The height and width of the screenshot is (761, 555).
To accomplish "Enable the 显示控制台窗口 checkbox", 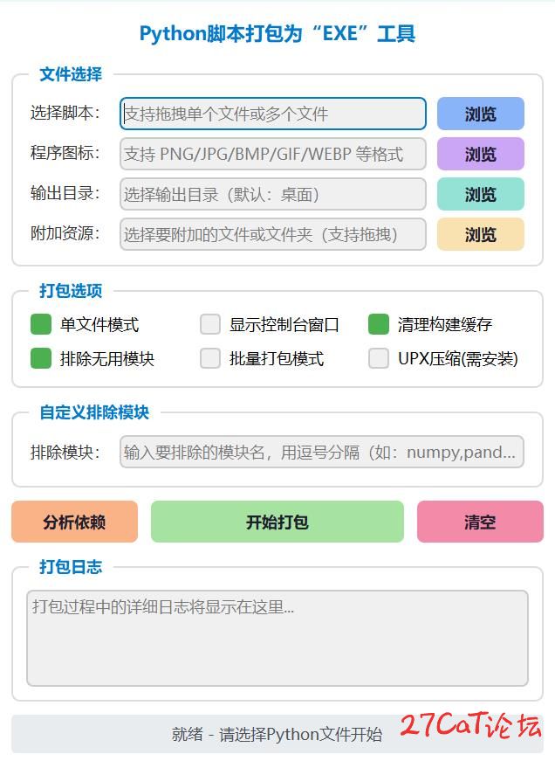I will [210, 325].
